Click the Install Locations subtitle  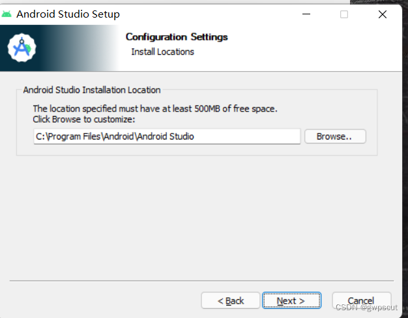(x=163, y=51)
